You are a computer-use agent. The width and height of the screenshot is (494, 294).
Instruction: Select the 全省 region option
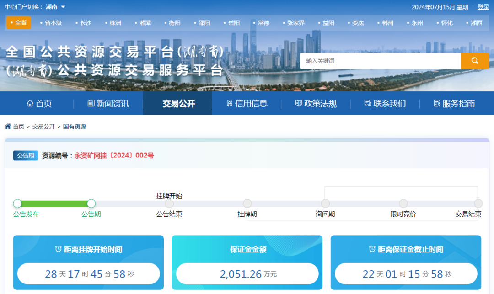[x=19, y=22]
